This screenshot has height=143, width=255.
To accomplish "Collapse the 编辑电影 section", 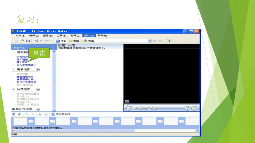I will pos(38,69).
